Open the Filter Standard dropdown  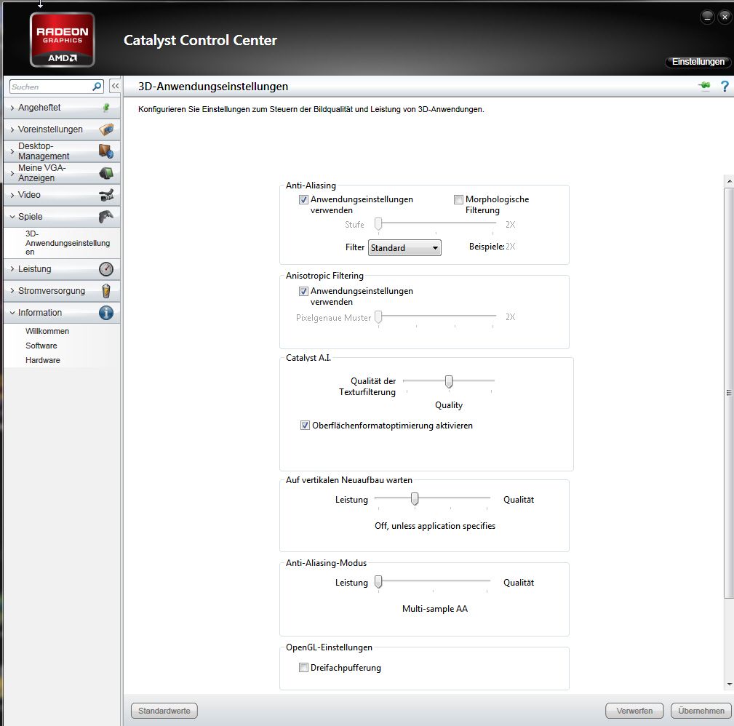[x=404, y=247]
